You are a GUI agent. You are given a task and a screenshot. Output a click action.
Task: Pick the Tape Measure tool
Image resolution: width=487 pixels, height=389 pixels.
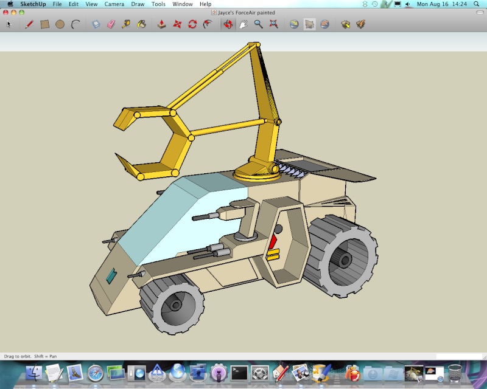(x=126, y=24)
